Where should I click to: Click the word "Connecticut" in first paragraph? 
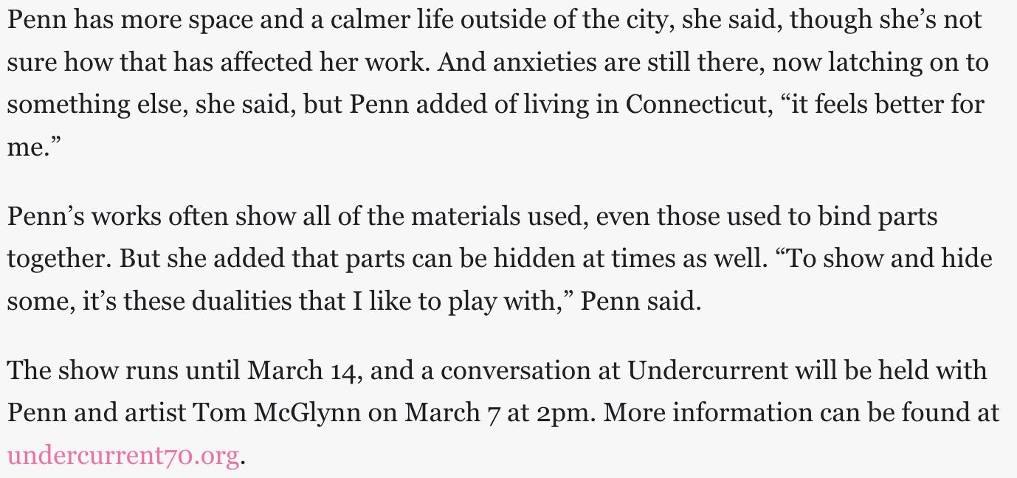coord(696,104)
